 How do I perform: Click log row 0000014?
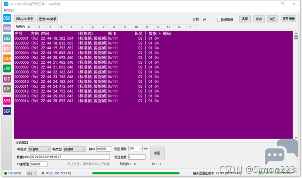86,101
